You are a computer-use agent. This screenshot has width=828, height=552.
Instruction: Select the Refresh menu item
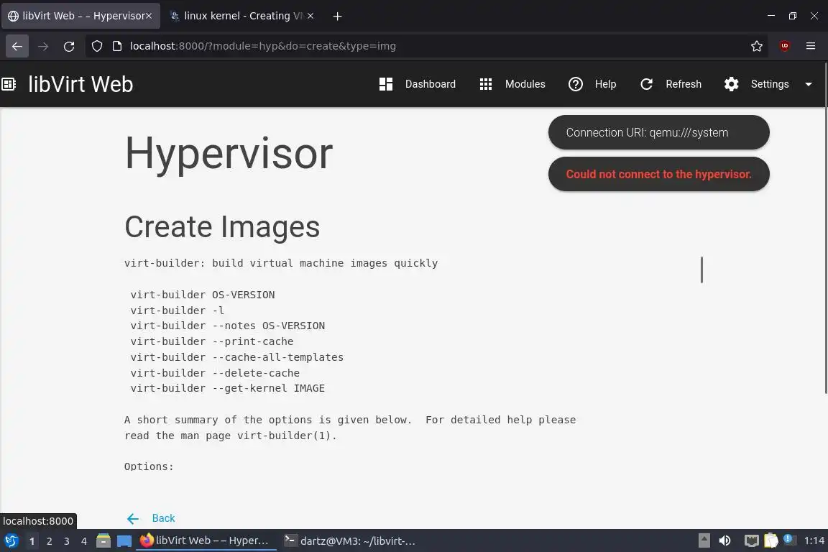tap(684, 84)
